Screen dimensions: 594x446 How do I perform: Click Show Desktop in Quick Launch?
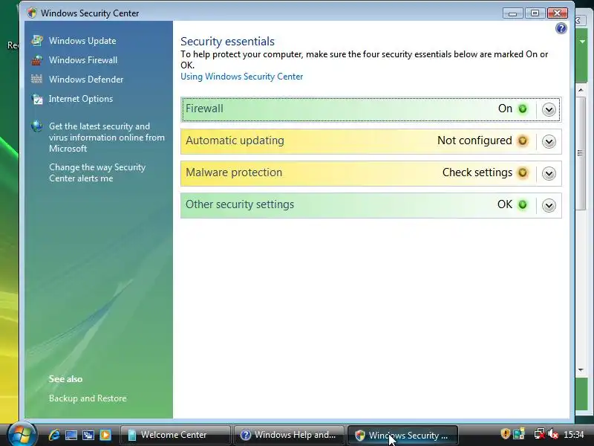pos(71,435)
